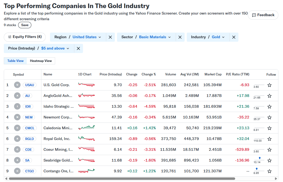Add Newmont to followed via star
The height and width of the screenshot is (182, 283).
(x=269, y=117)
